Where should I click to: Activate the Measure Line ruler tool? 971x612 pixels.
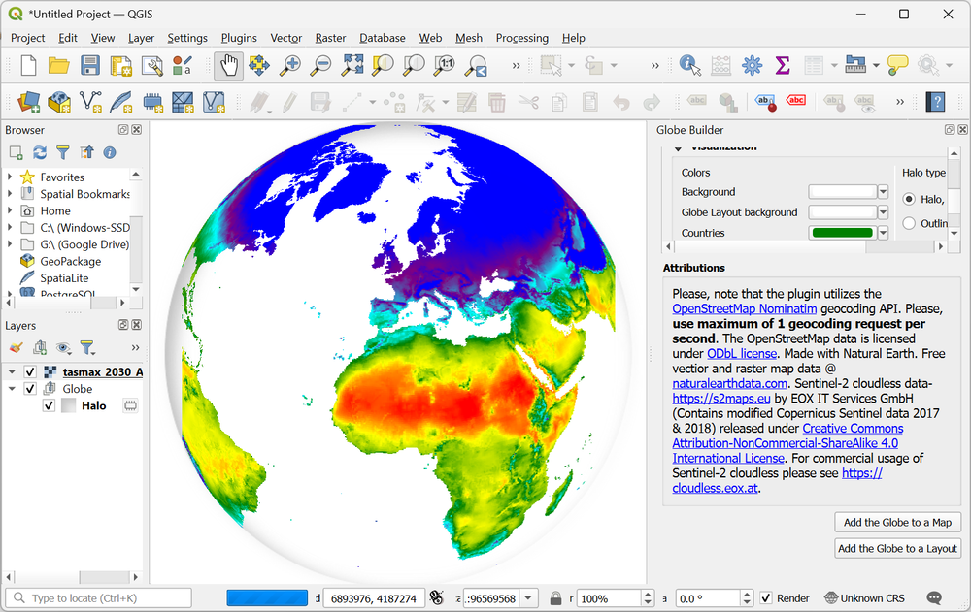click(855, 65)
